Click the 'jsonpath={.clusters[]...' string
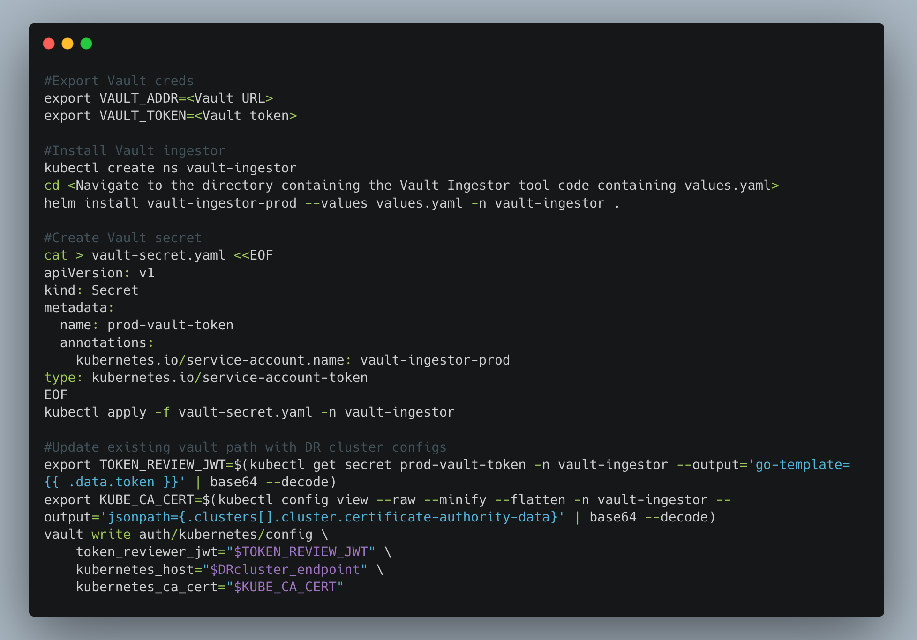 pos(332,517)
